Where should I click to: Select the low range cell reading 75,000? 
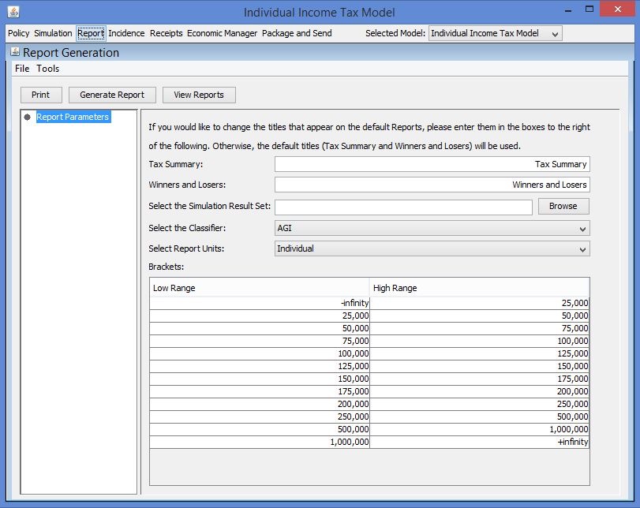tap(260, 341)
